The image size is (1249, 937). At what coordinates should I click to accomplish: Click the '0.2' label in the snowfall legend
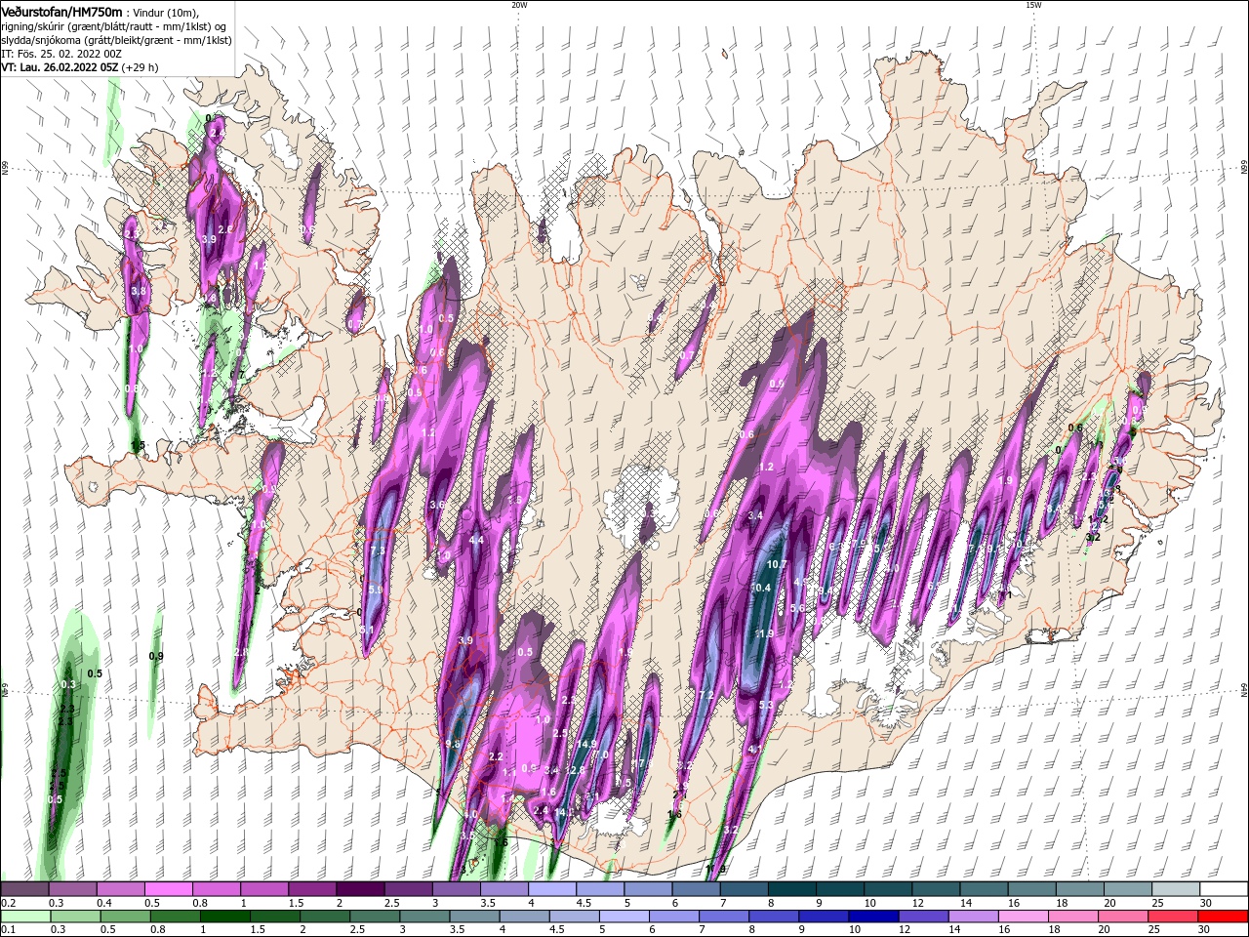coord(8,903)
